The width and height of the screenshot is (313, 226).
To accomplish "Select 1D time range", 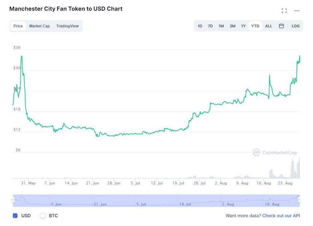I will coord(200,26).
